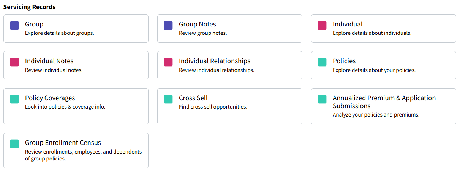Open Group Enrollment Census title
460x171 pixels.
click(x=63, y=143)
